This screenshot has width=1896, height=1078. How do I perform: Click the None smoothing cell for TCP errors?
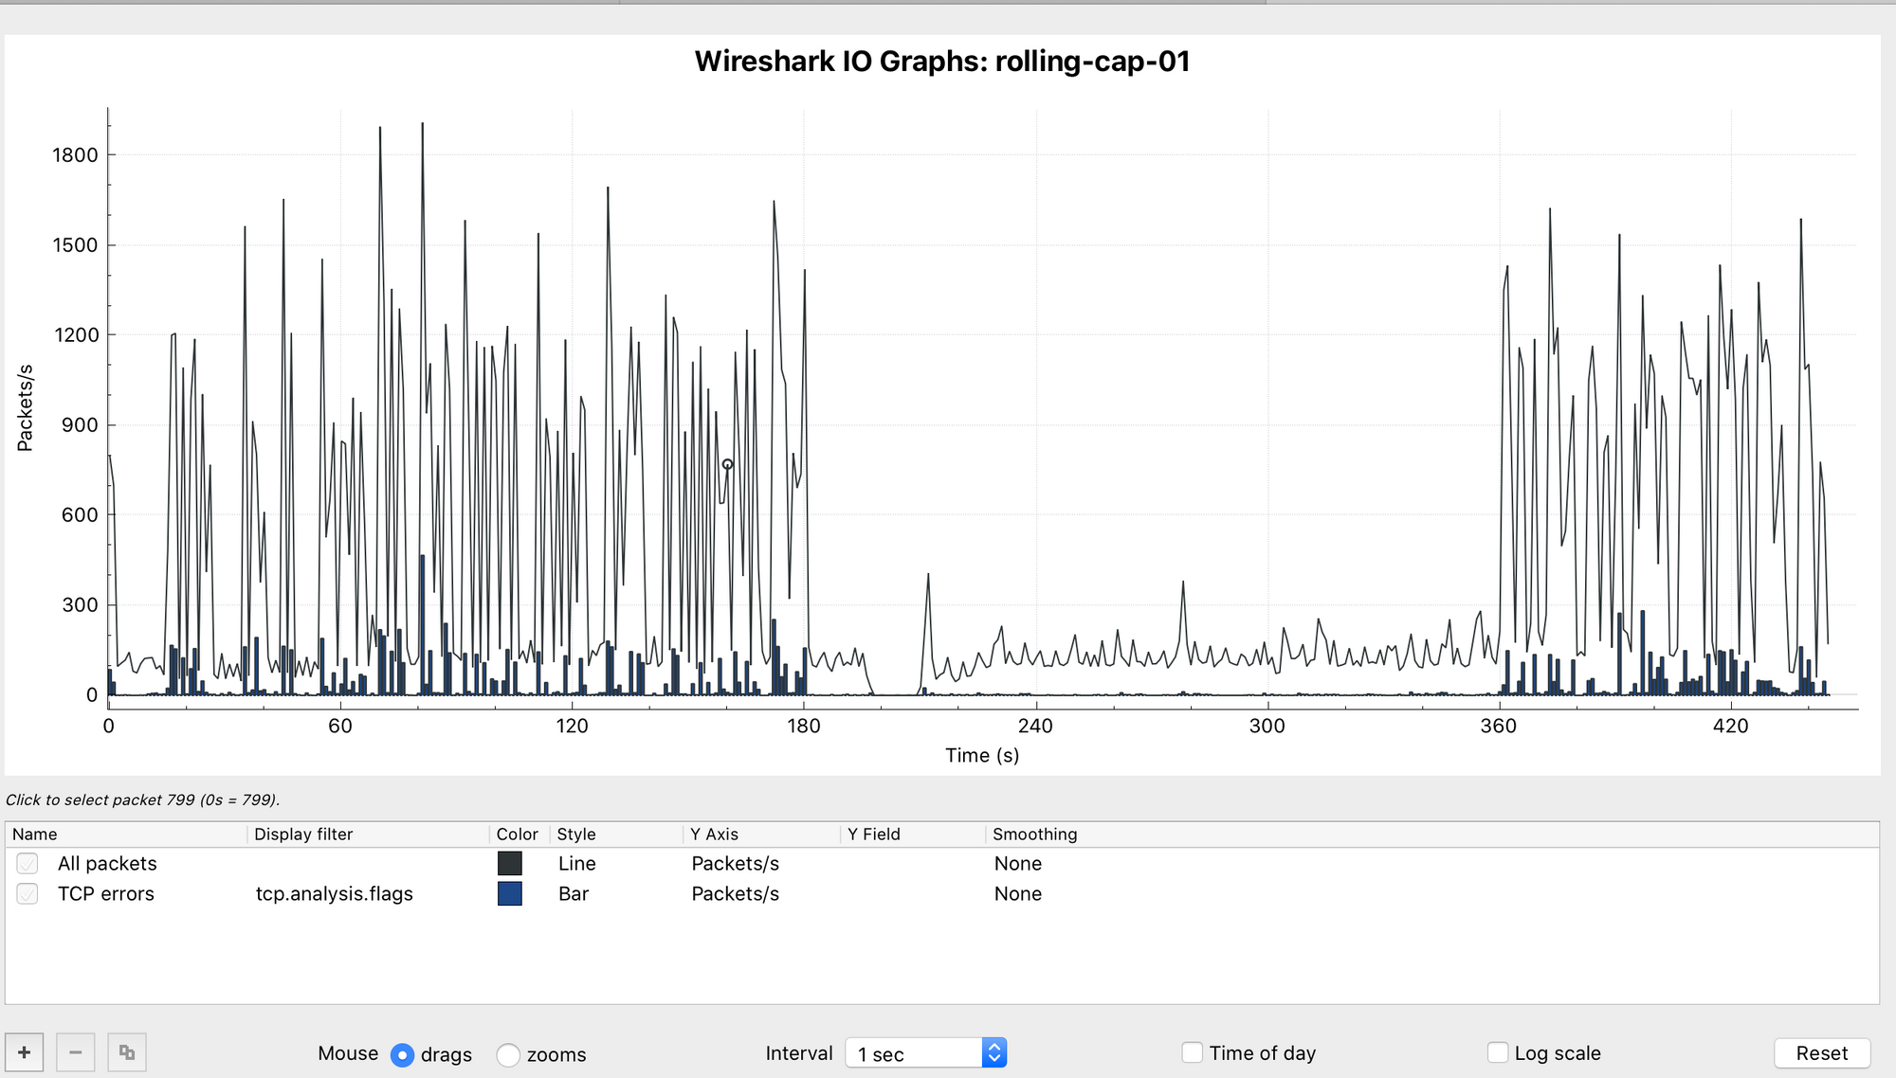(x=1017, y=893)
